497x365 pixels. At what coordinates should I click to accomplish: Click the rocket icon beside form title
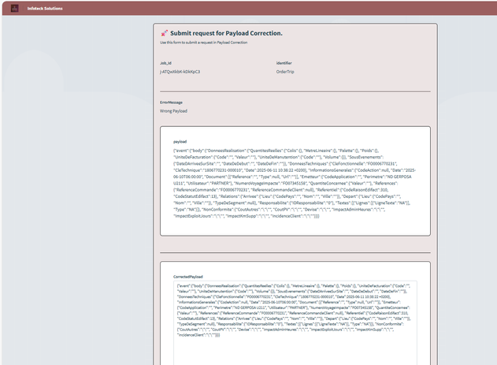point(164,34)
